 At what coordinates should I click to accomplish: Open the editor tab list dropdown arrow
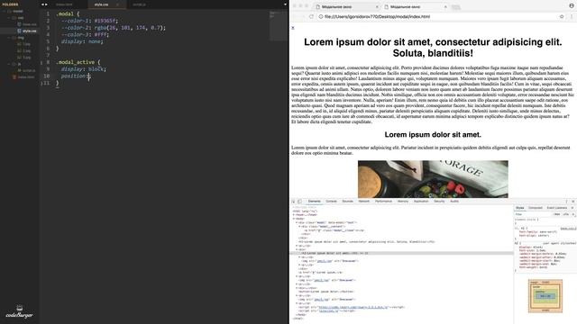click(285, 4)
